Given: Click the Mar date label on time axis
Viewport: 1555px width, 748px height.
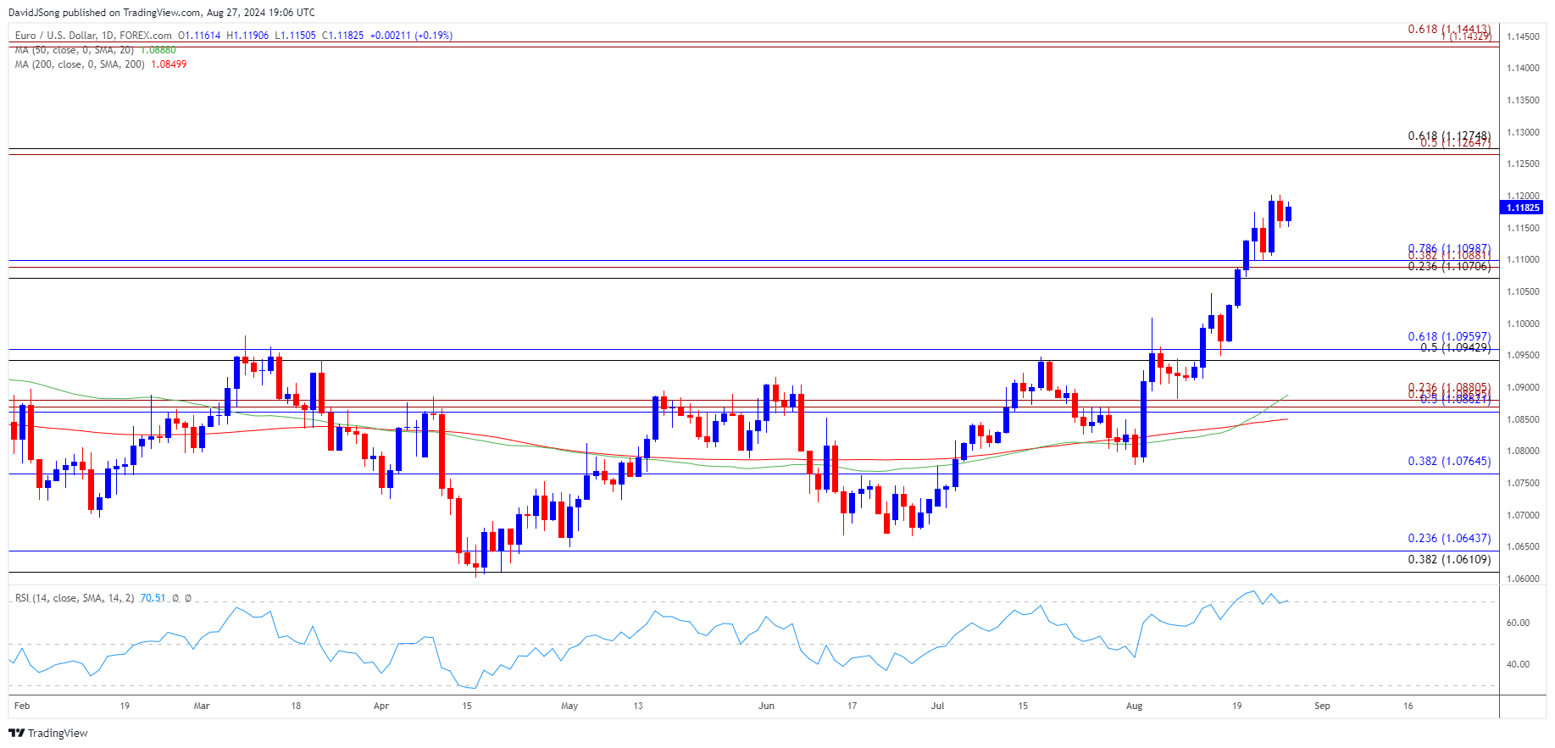Looking at the screenshot, I should (x=202, y=706).
